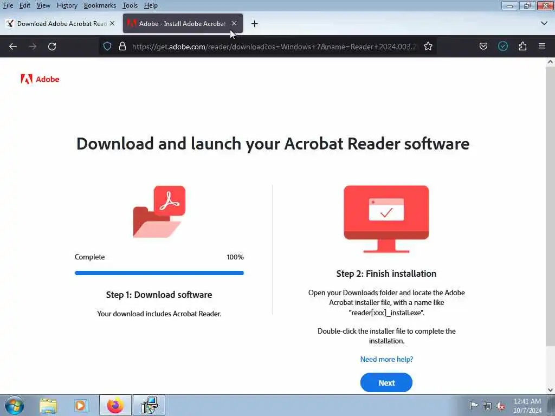Click the scrollbar down arrow
This screenshot has width=555, height=416.
[550, 390]
